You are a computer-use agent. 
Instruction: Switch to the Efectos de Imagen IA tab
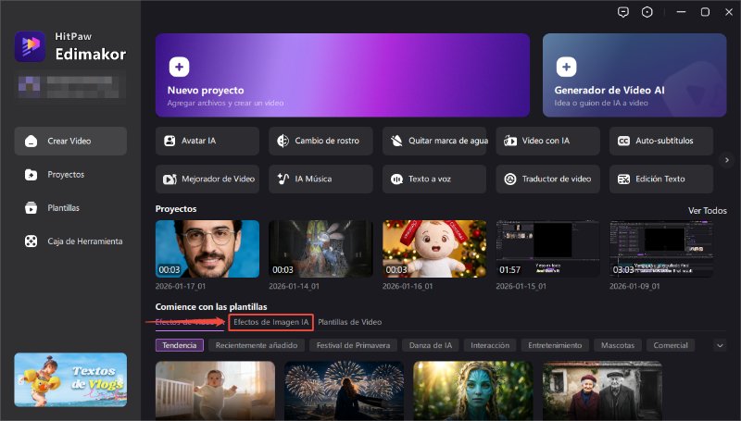coord(270,322)
